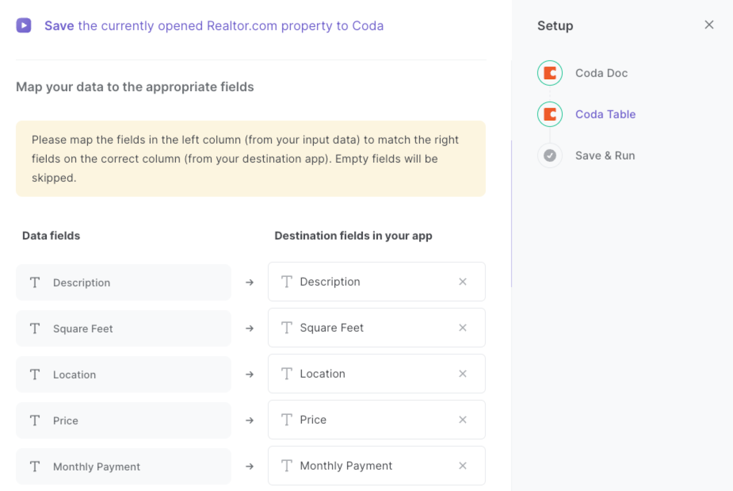Clear the Square Feet destination field
Screen dimensions: 733x491
(463, 327)
